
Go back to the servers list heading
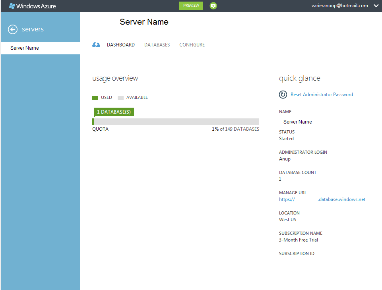33,29
